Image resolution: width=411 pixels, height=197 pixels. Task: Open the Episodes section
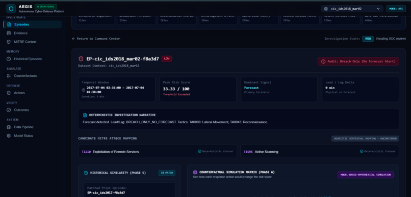[x=33, y=24]
